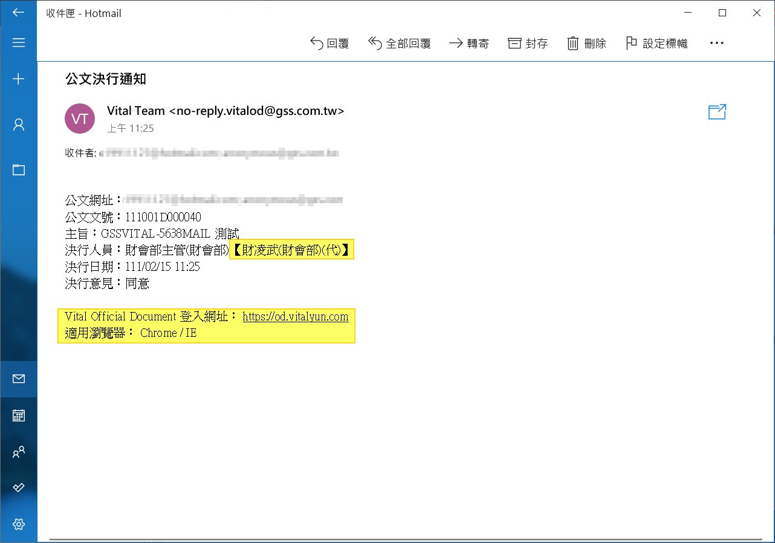Image resolution: width=775 pixels, height=543 pixels.
Task: Archive the message with 封存
Action: (x=528, y=43)
